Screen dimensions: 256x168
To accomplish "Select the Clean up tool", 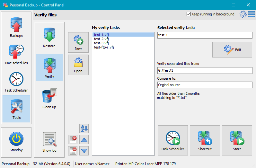I will pyautogui.click(x=49, y=99).
